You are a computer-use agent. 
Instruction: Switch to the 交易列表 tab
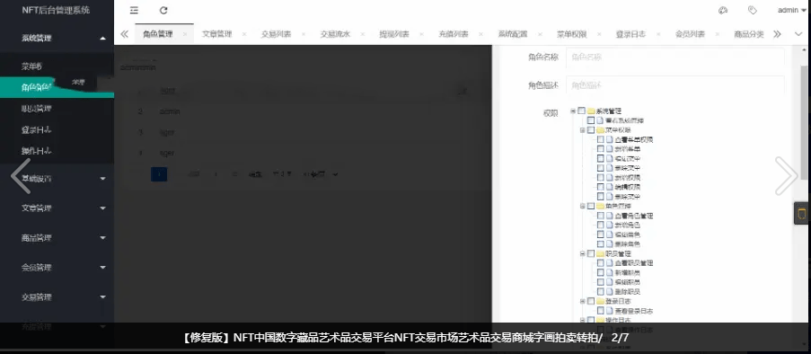pos(276,34)
